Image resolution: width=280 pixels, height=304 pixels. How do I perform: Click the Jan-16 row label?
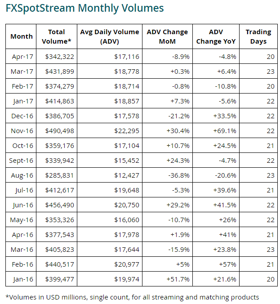coord(22,279)
